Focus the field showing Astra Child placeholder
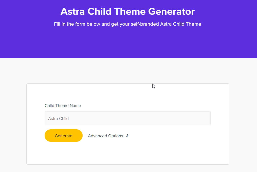The width and height of the screenshot is (257, 172). click(127, 118)
